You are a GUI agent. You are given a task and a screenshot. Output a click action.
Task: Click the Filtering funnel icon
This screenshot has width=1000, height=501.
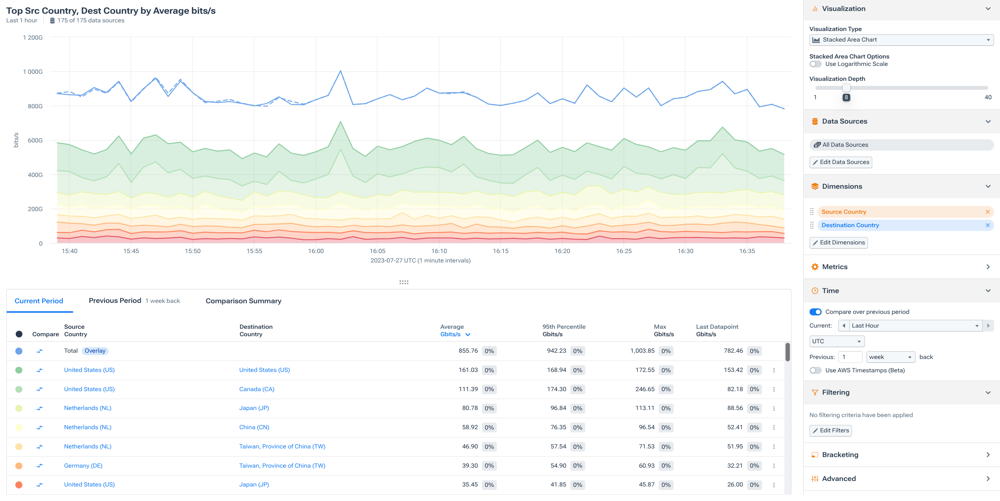pyautogui.click(x=815, y=392)
